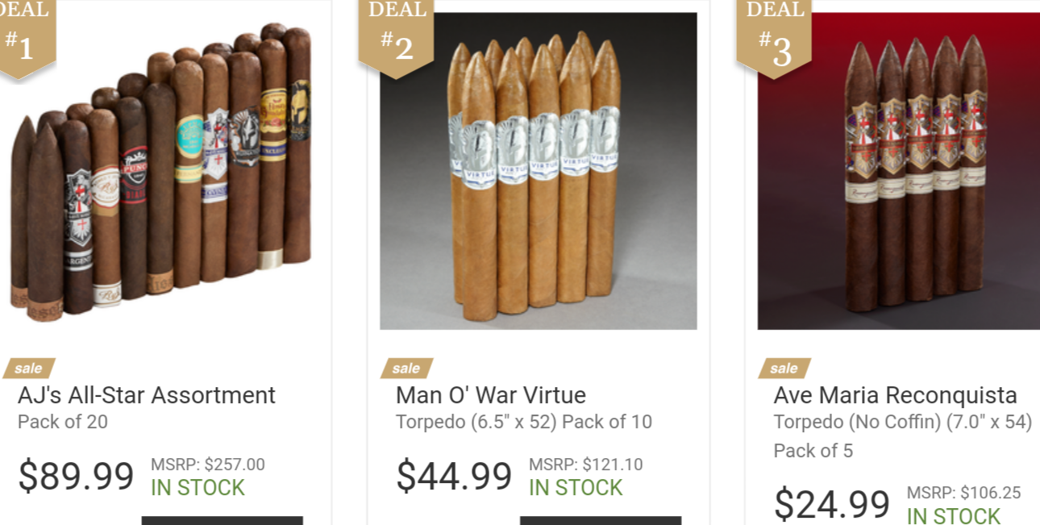Click the $89.99 price
The width and height of the screenshot is (1040, 525).
(76, 476)
